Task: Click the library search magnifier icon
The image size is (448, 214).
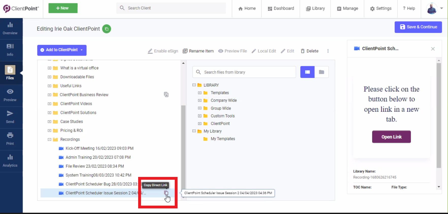Action: (x=198, y=72)
